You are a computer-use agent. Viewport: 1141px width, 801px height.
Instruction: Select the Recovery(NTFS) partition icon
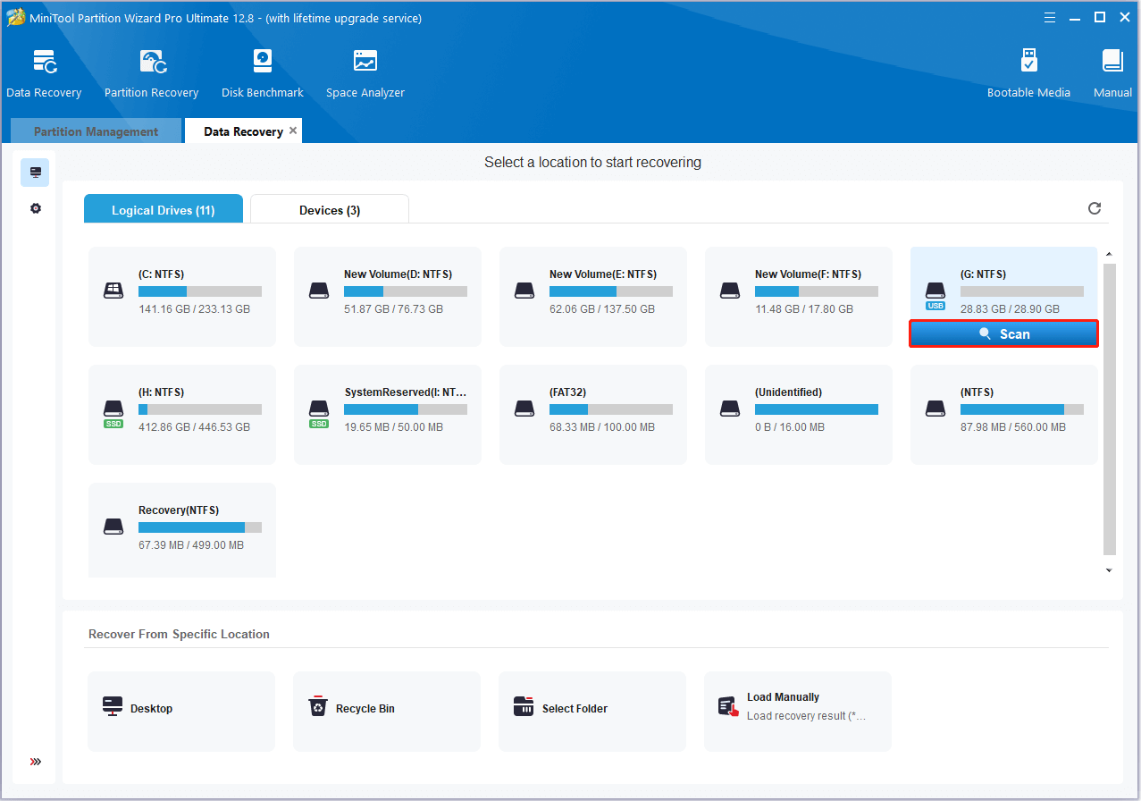click(113, 527)
